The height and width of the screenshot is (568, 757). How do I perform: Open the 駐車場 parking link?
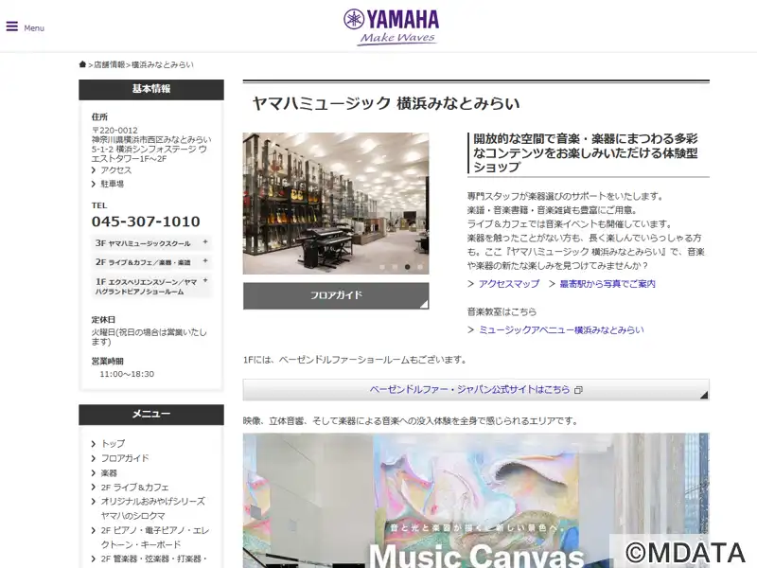point(112,184)
